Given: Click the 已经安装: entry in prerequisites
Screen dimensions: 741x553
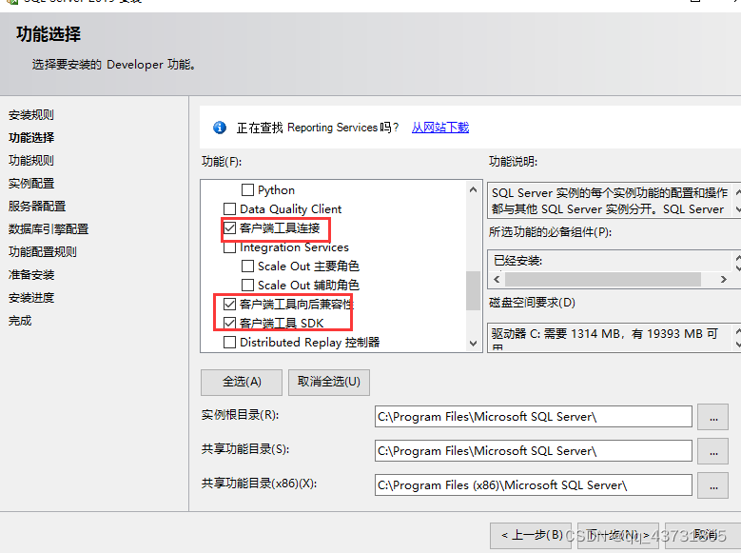Looking at the screenshot, I should [518, 261].
